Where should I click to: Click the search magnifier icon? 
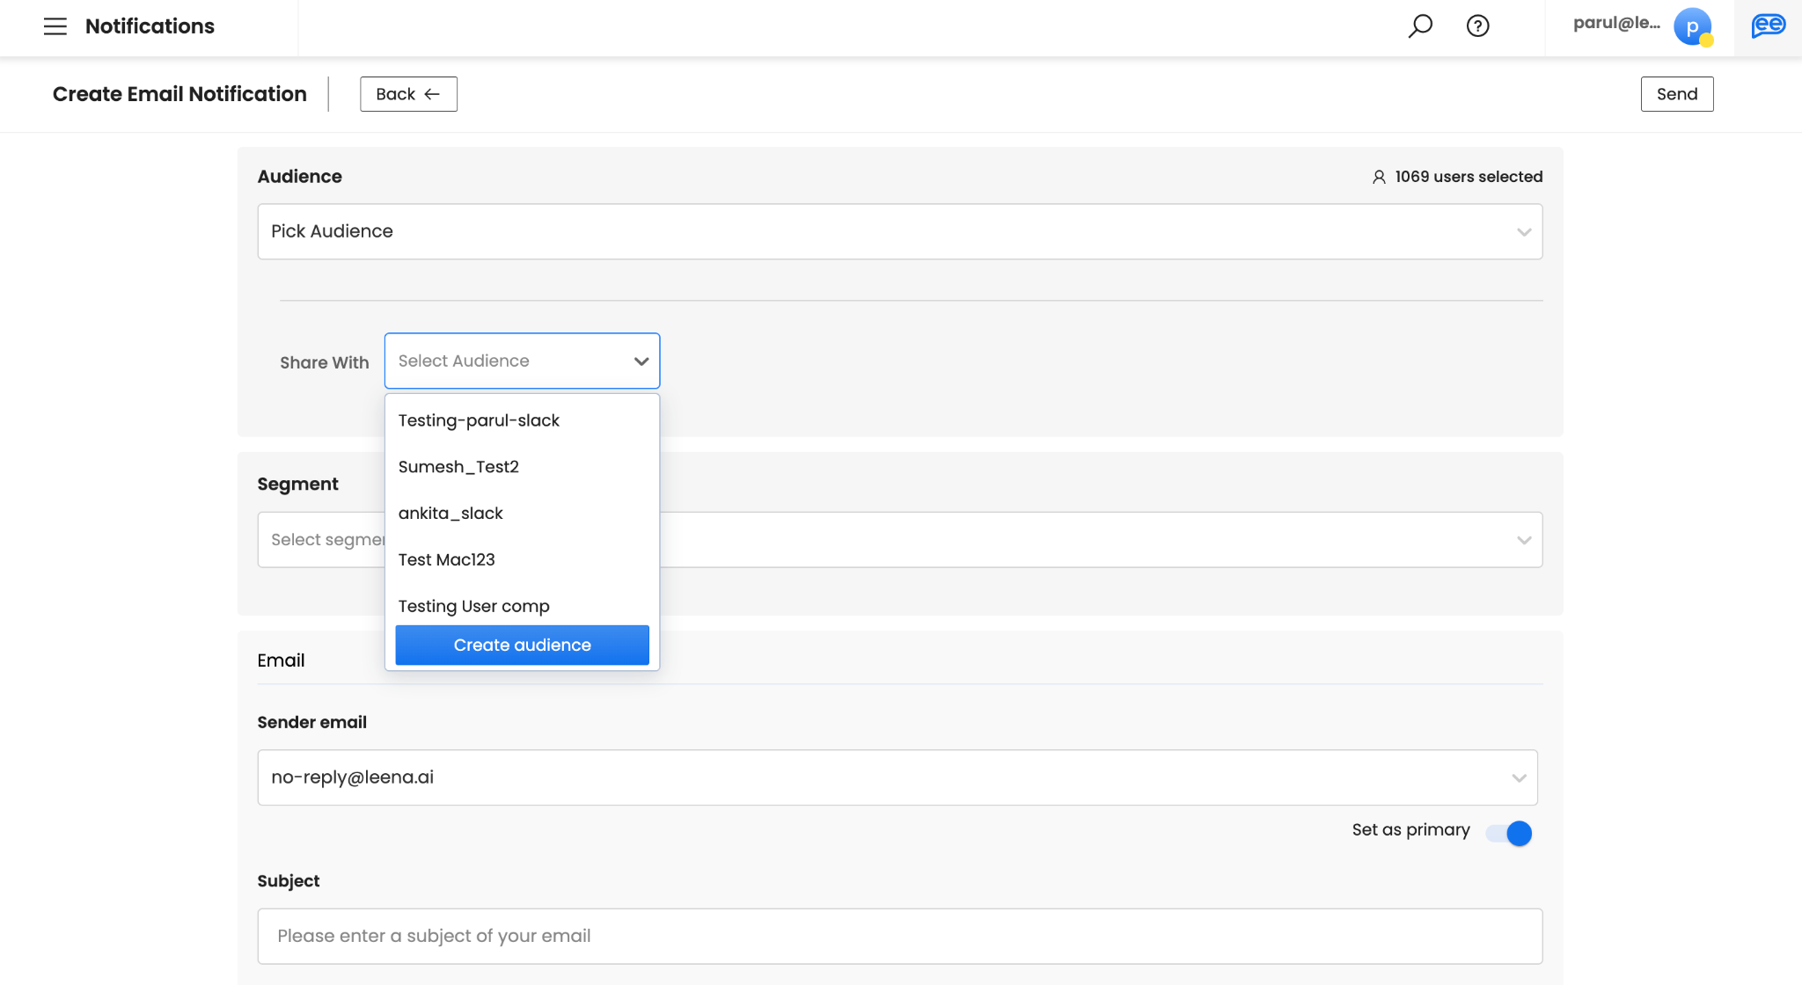tap(1420, 26)
